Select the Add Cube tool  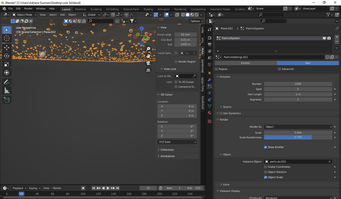(x=7, y=100)
